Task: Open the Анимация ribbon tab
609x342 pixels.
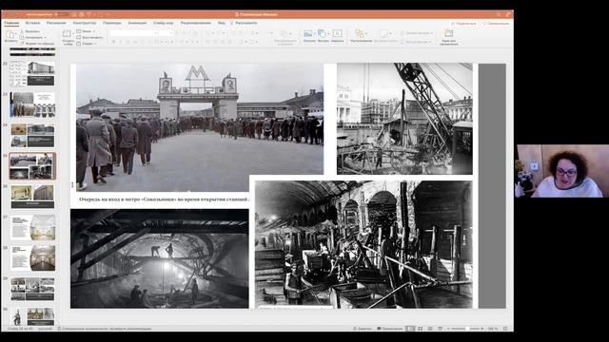Action: coord(137,23)
